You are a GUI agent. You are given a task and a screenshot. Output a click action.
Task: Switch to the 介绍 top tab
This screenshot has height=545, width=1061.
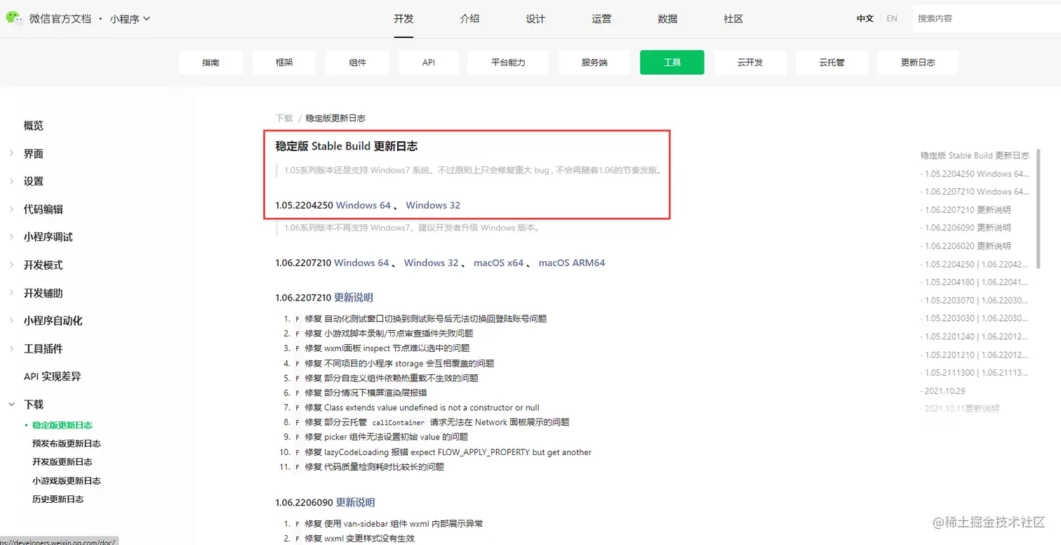(x=469, y=19)
